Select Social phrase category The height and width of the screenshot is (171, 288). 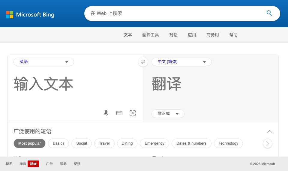[82, 143]
